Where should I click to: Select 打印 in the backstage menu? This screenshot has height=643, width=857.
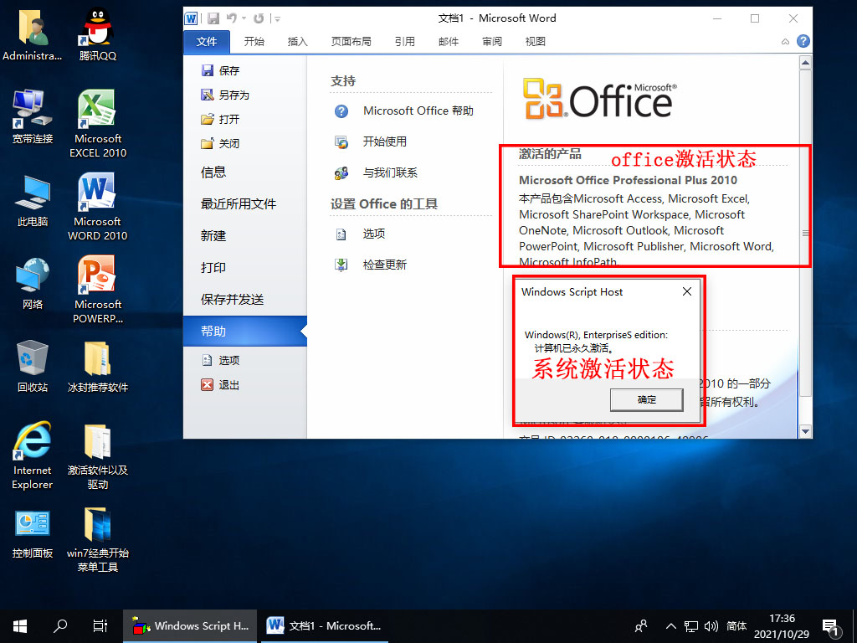pyautogui.click(x=213, y=267)
